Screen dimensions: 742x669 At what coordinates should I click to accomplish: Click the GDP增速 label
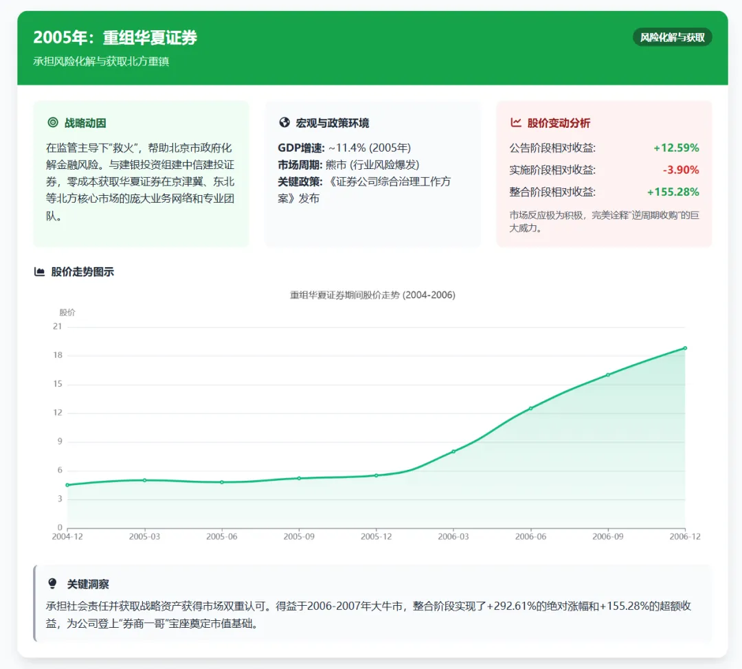(x=301, y=148)
